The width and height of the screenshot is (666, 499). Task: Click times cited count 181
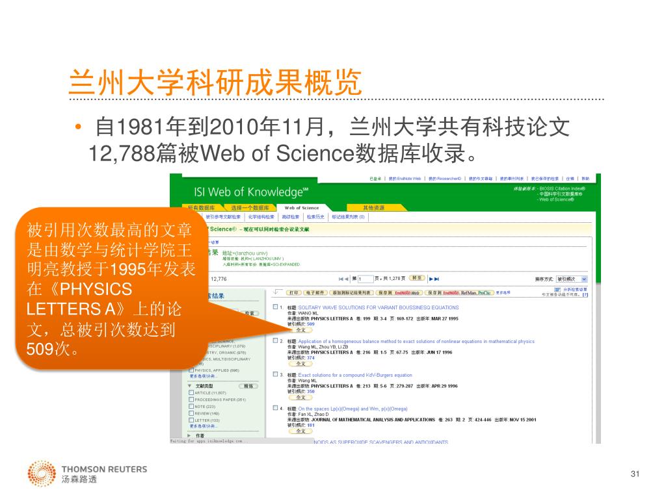tap(310, 425)
